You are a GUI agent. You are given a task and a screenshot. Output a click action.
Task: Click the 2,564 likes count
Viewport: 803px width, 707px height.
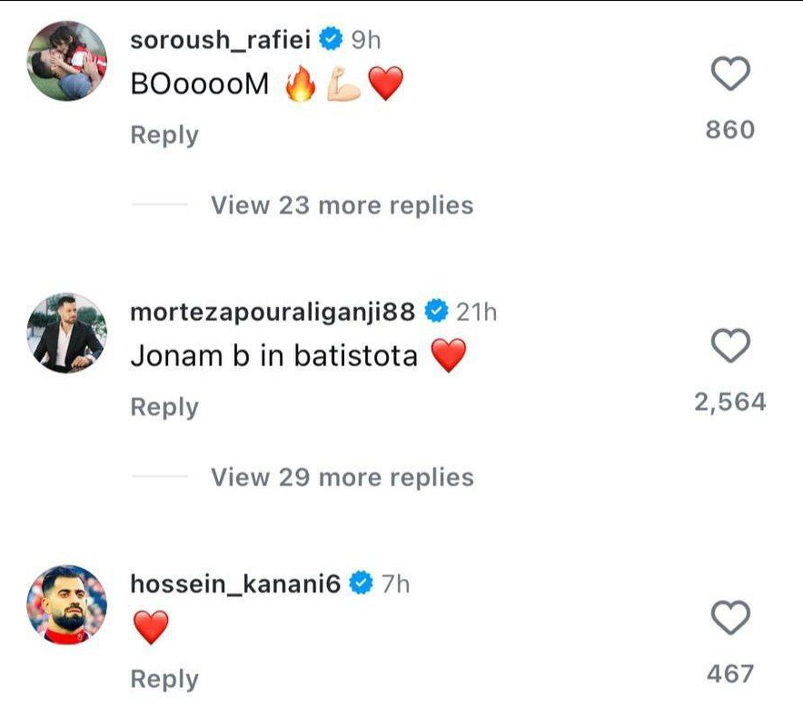(x=730, y=402)
